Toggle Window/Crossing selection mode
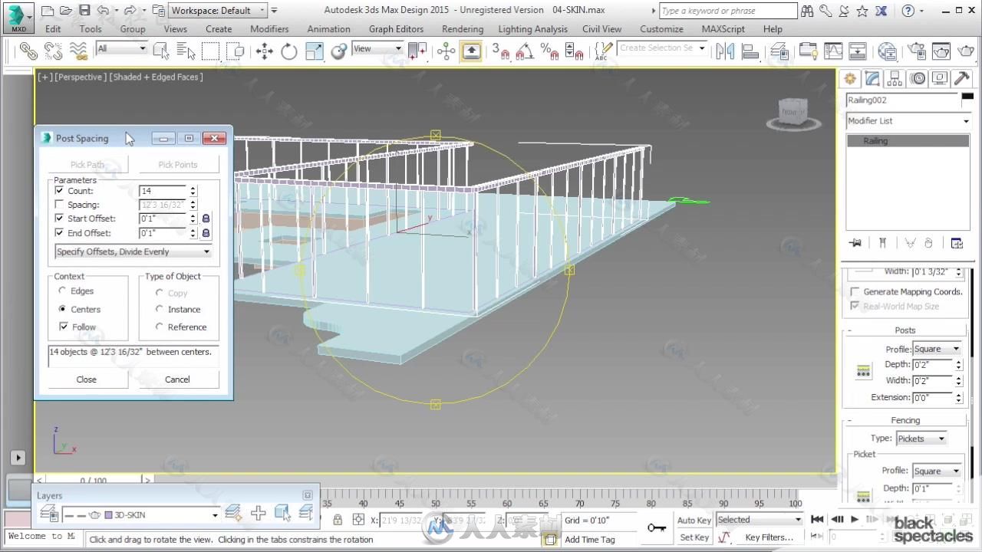The height and width of the screenshot is (552, 982). [x=236, y=51]
